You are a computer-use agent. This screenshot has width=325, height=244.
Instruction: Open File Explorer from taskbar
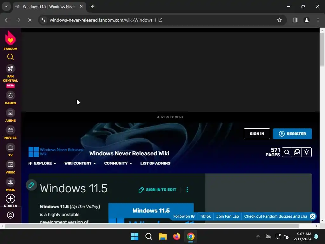163,236
